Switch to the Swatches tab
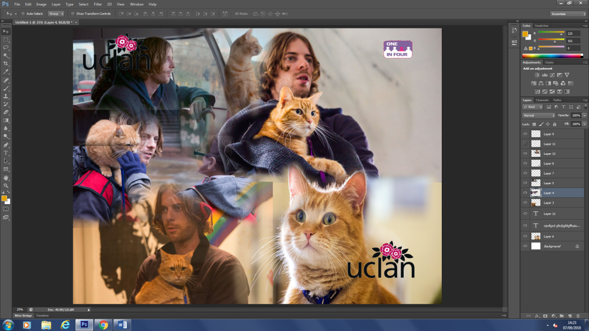This screenshot has height=331, width=589. click(x=541, y=26)
